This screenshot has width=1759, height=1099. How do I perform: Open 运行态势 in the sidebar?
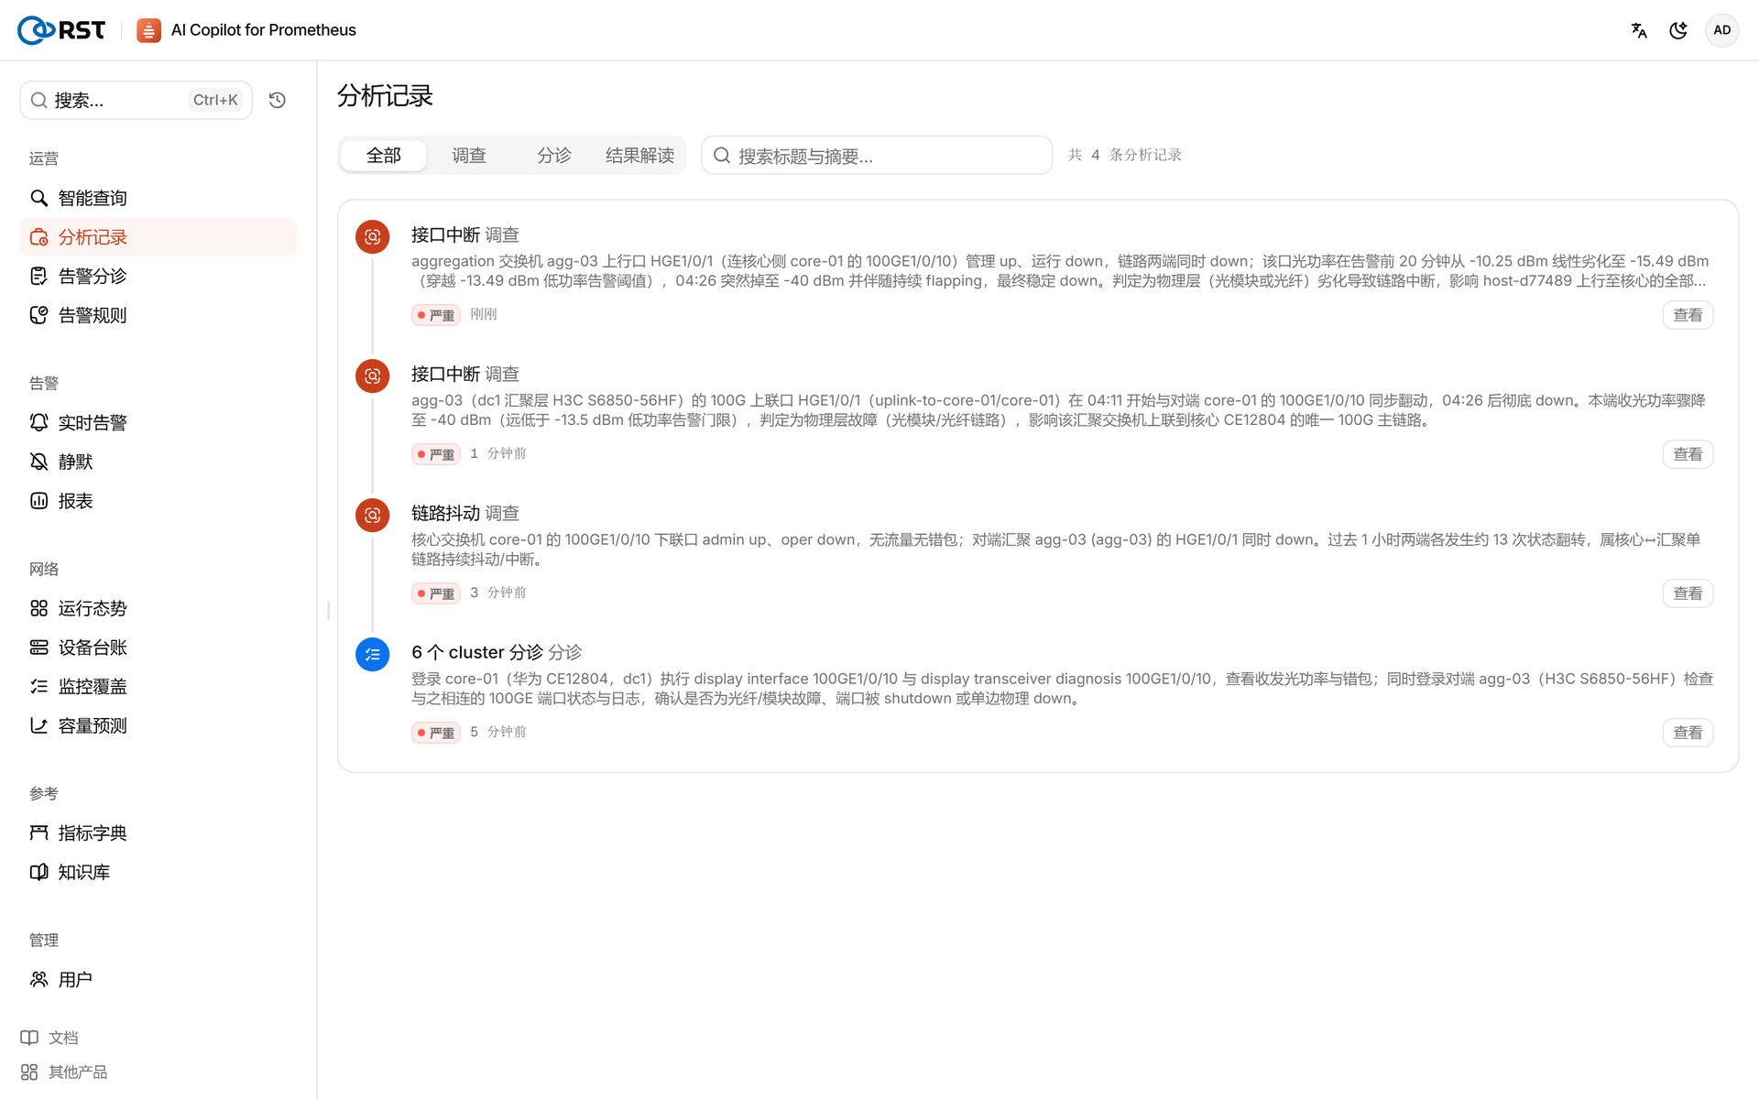(x=158, y=608)
